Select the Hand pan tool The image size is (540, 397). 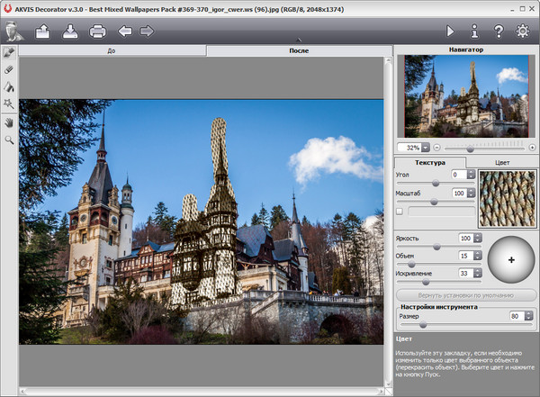[x=9, y=122]
